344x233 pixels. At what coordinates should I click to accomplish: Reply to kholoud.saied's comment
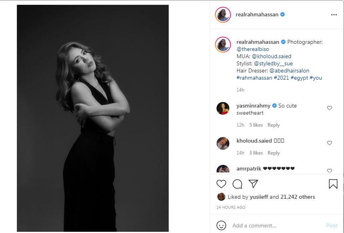(x=274, y=153)
